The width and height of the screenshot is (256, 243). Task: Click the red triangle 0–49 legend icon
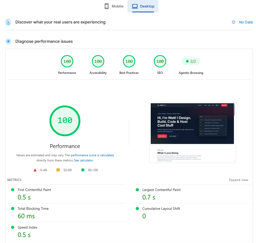(35, 170)
